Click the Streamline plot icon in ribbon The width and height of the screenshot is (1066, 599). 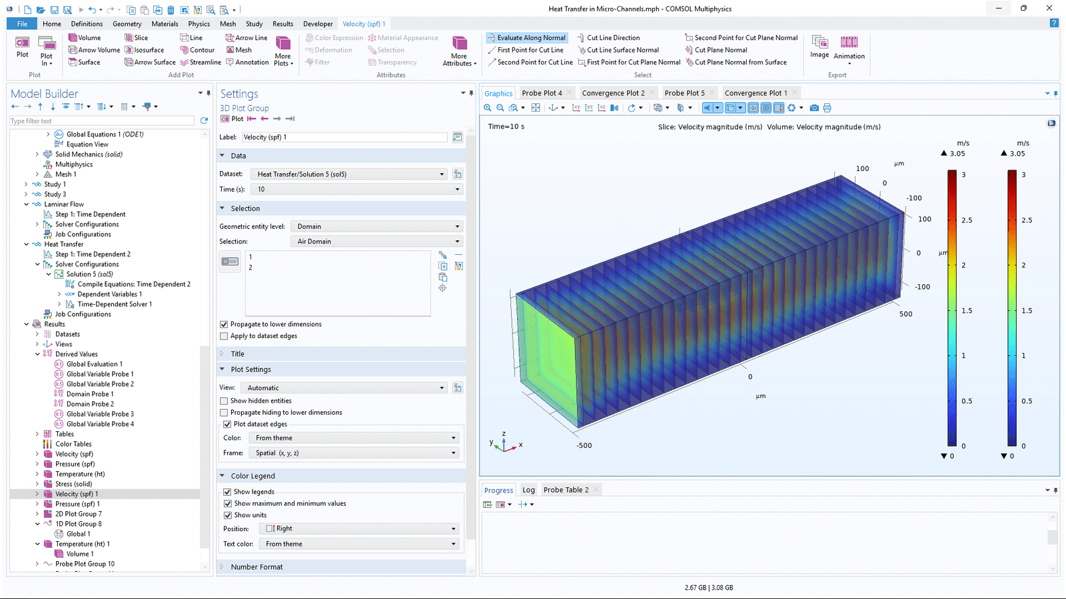[x=201, y=62]
